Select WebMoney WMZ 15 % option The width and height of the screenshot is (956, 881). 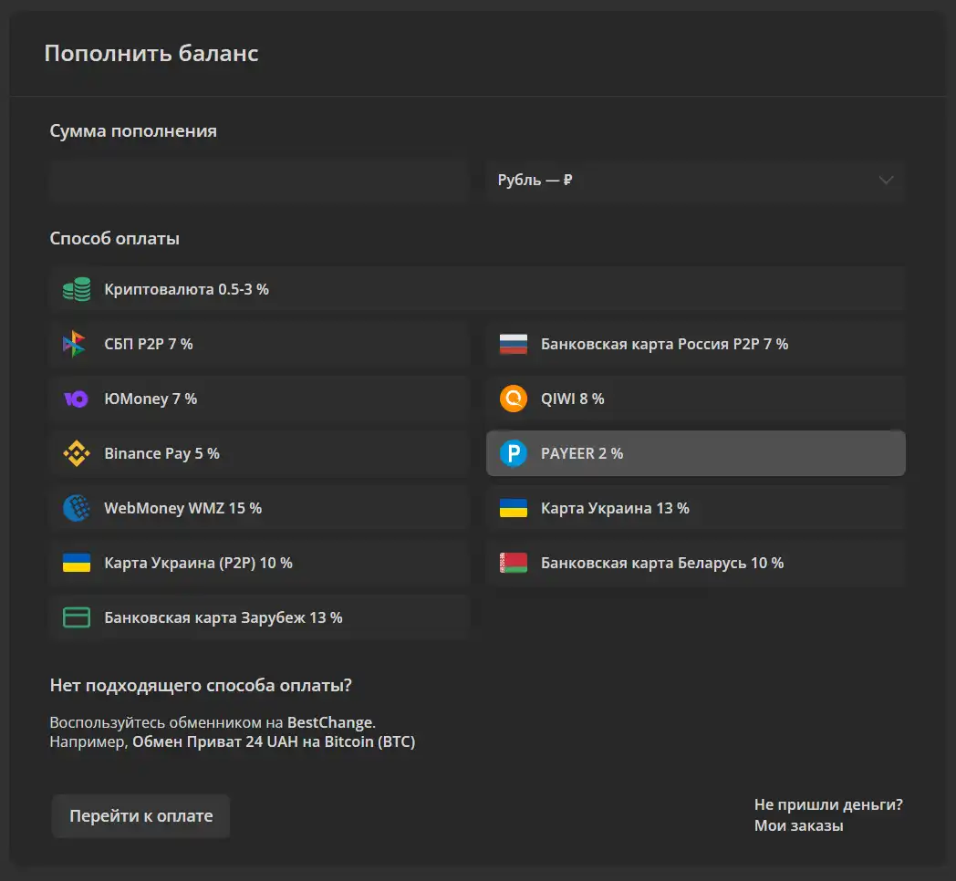pos(259,508)
